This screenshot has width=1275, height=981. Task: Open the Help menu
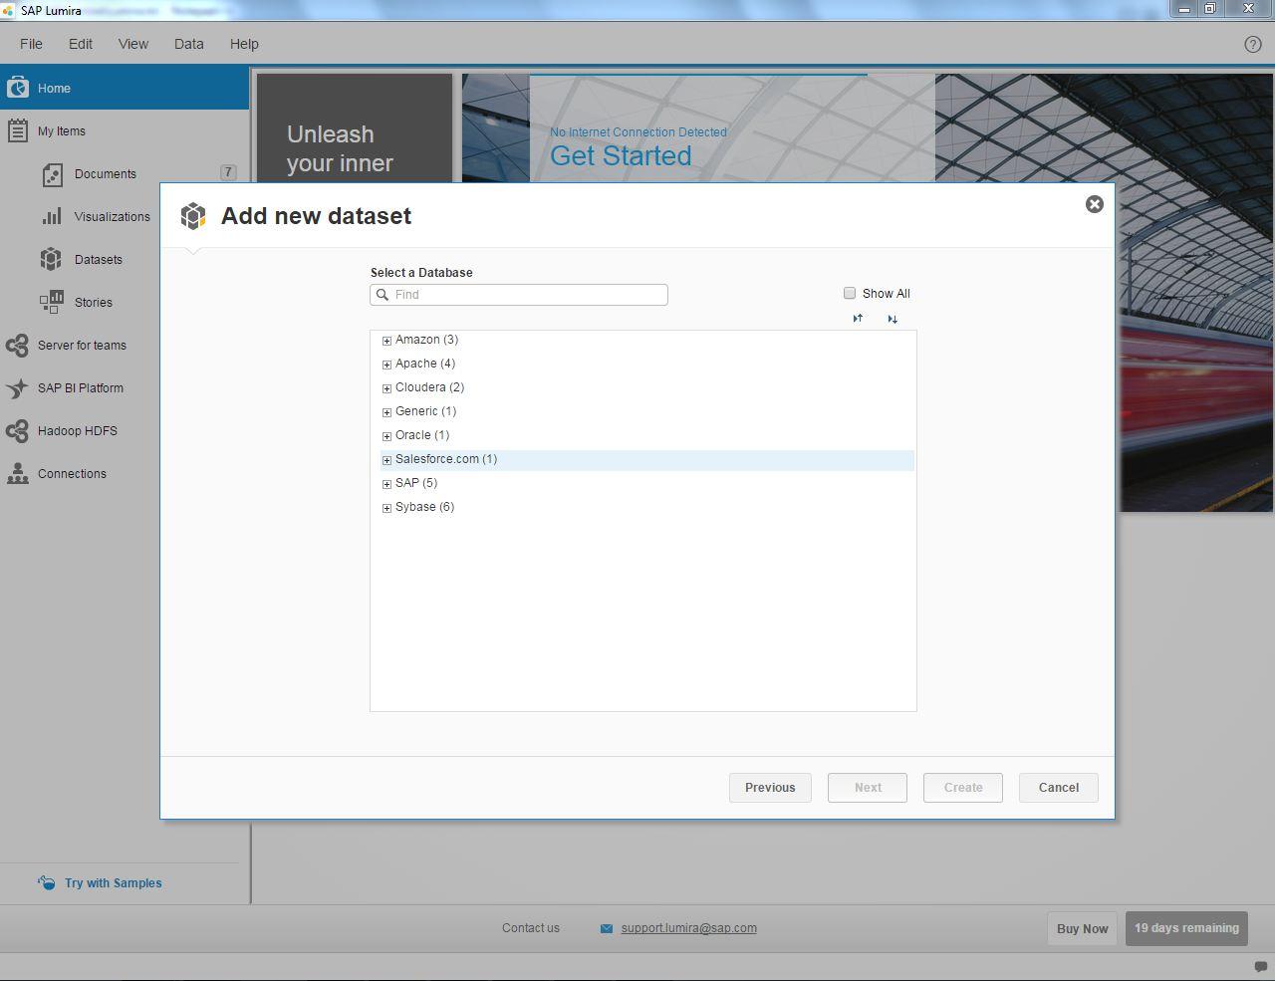[244, 44]
